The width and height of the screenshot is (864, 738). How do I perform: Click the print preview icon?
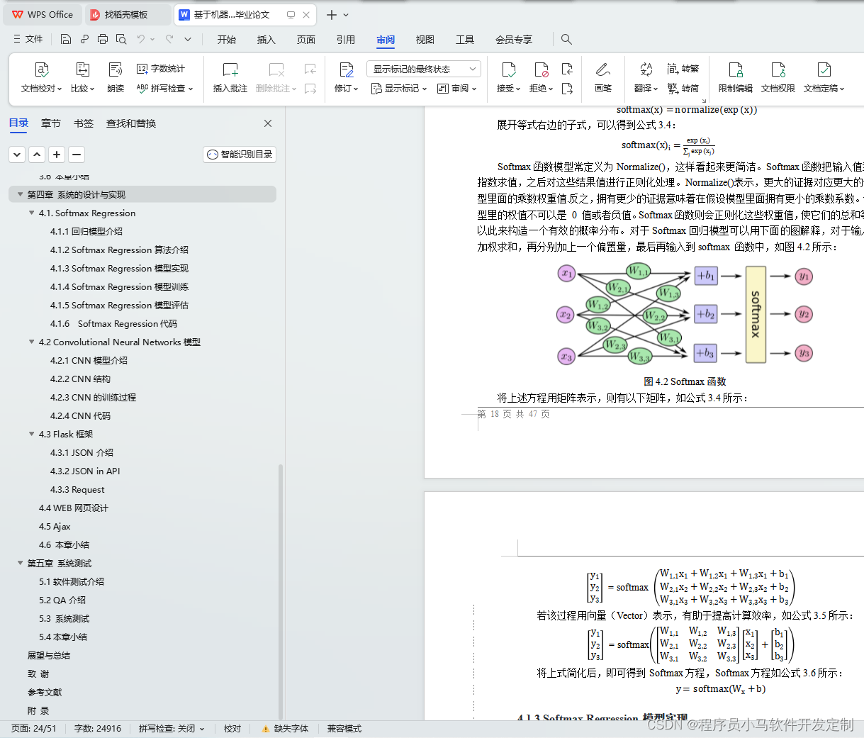tap(121, 39)
